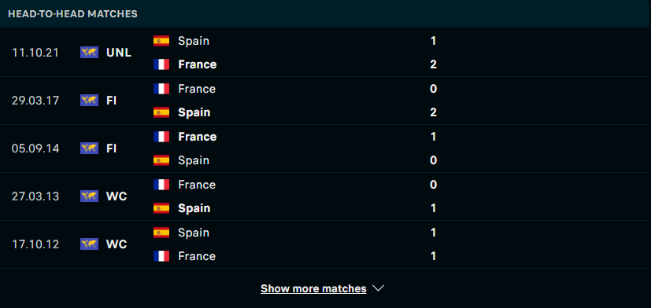Click the world map icon beside UNL
Screen dimensions: 651x308
coord(89,53)
